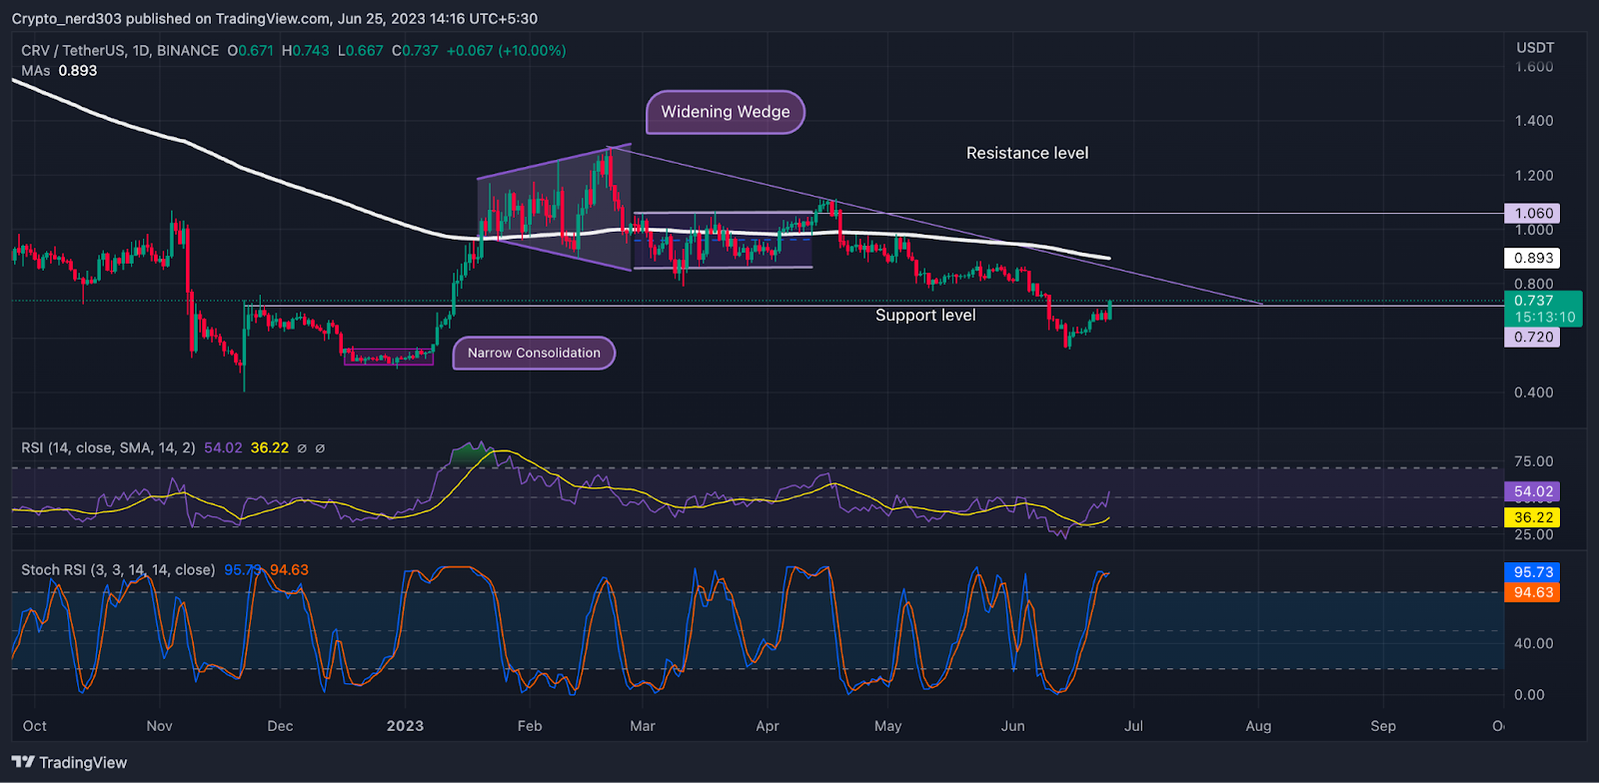The image size is (1599, 783).
Task: Click the USDT currency label on price axis
Action: pos(1535,47)
